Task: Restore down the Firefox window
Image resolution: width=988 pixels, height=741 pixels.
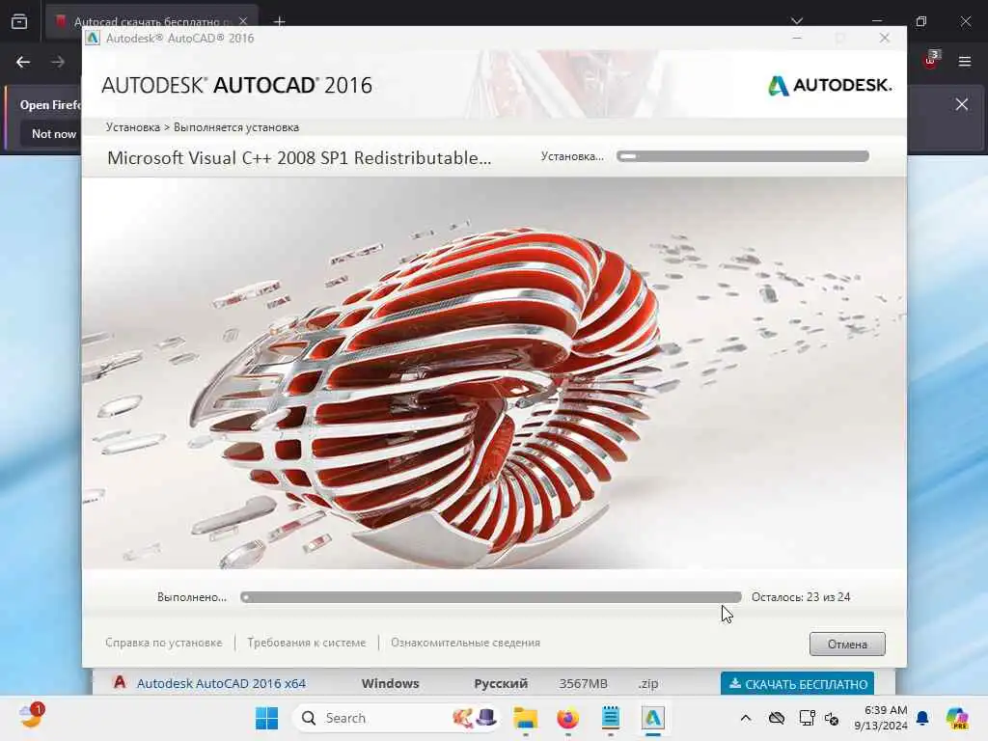Action: click(x=921, y=21)
